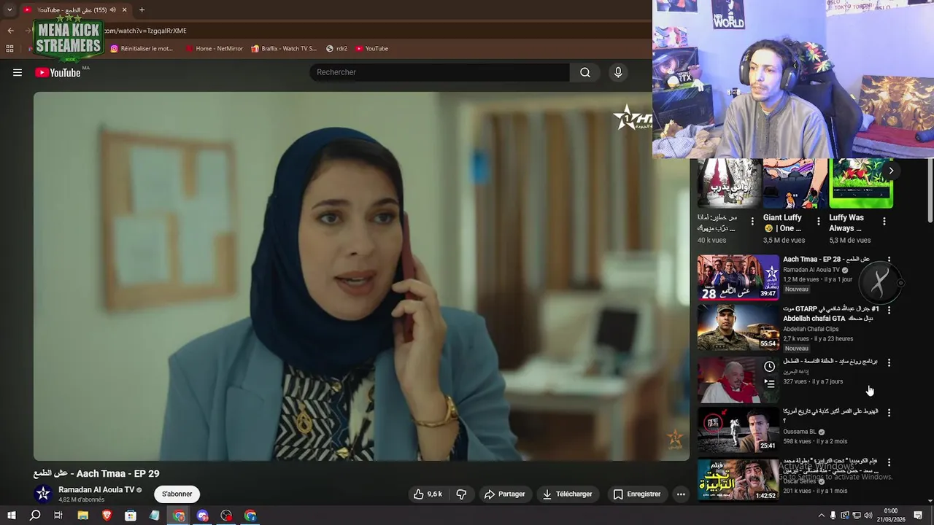Image resolution: width=934 pixels, height=525 pixels.
Task: Mute the tab via its speaker icon
Action: pyautogui.click(x=112, y=10)
